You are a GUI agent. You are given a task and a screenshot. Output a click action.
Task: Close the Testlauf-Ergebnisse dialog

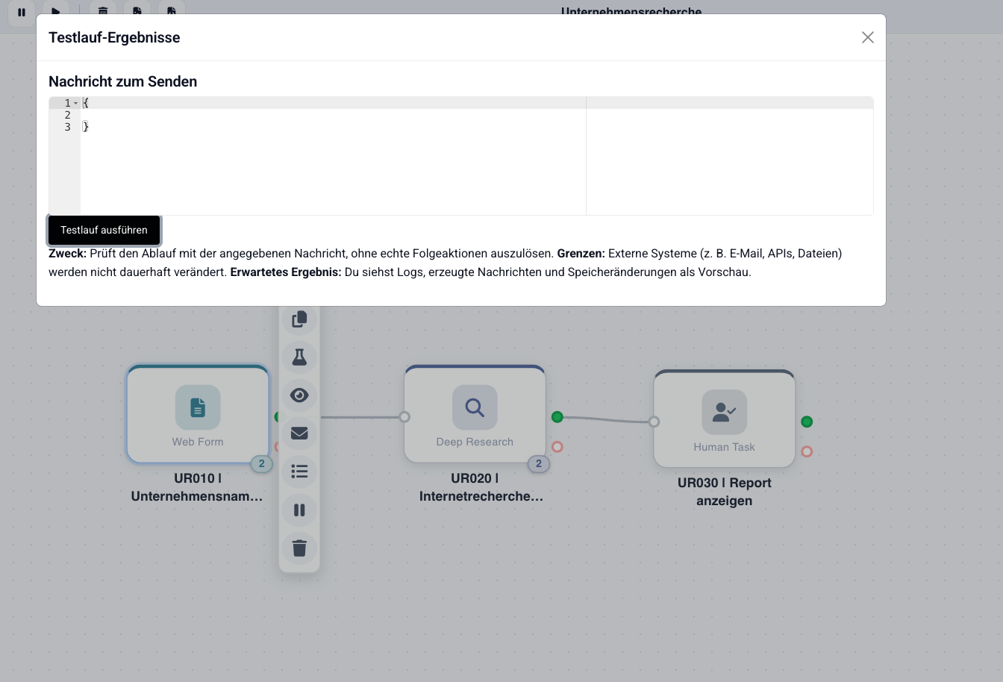pyautogui.click(x=867, y=37)
